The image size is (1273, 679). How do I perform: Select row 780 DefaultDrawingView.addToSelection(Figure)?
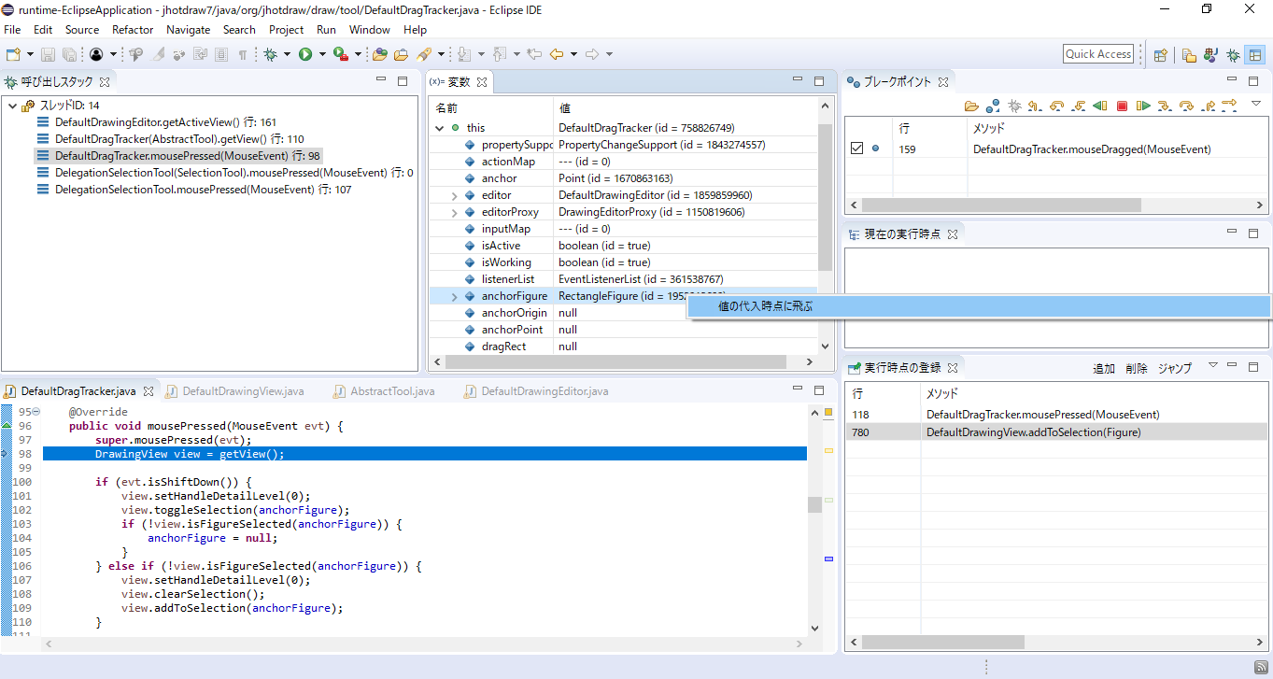click(1055, 432)
